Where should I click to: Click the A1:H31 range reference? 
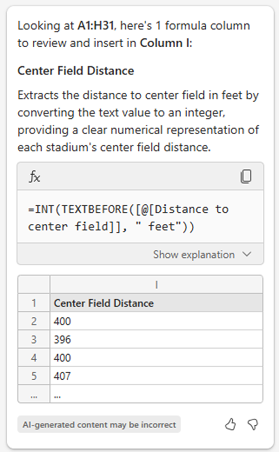click(x=96, y=26)
